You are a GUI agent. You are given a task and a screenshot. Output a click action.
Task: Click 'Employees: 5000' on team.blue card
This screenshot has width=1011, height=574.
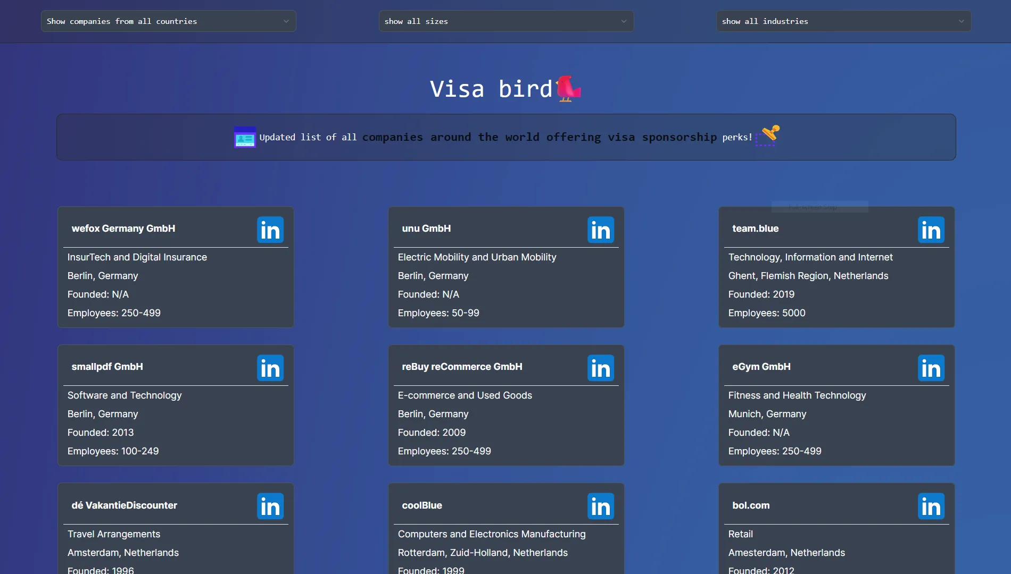[767, 313]
